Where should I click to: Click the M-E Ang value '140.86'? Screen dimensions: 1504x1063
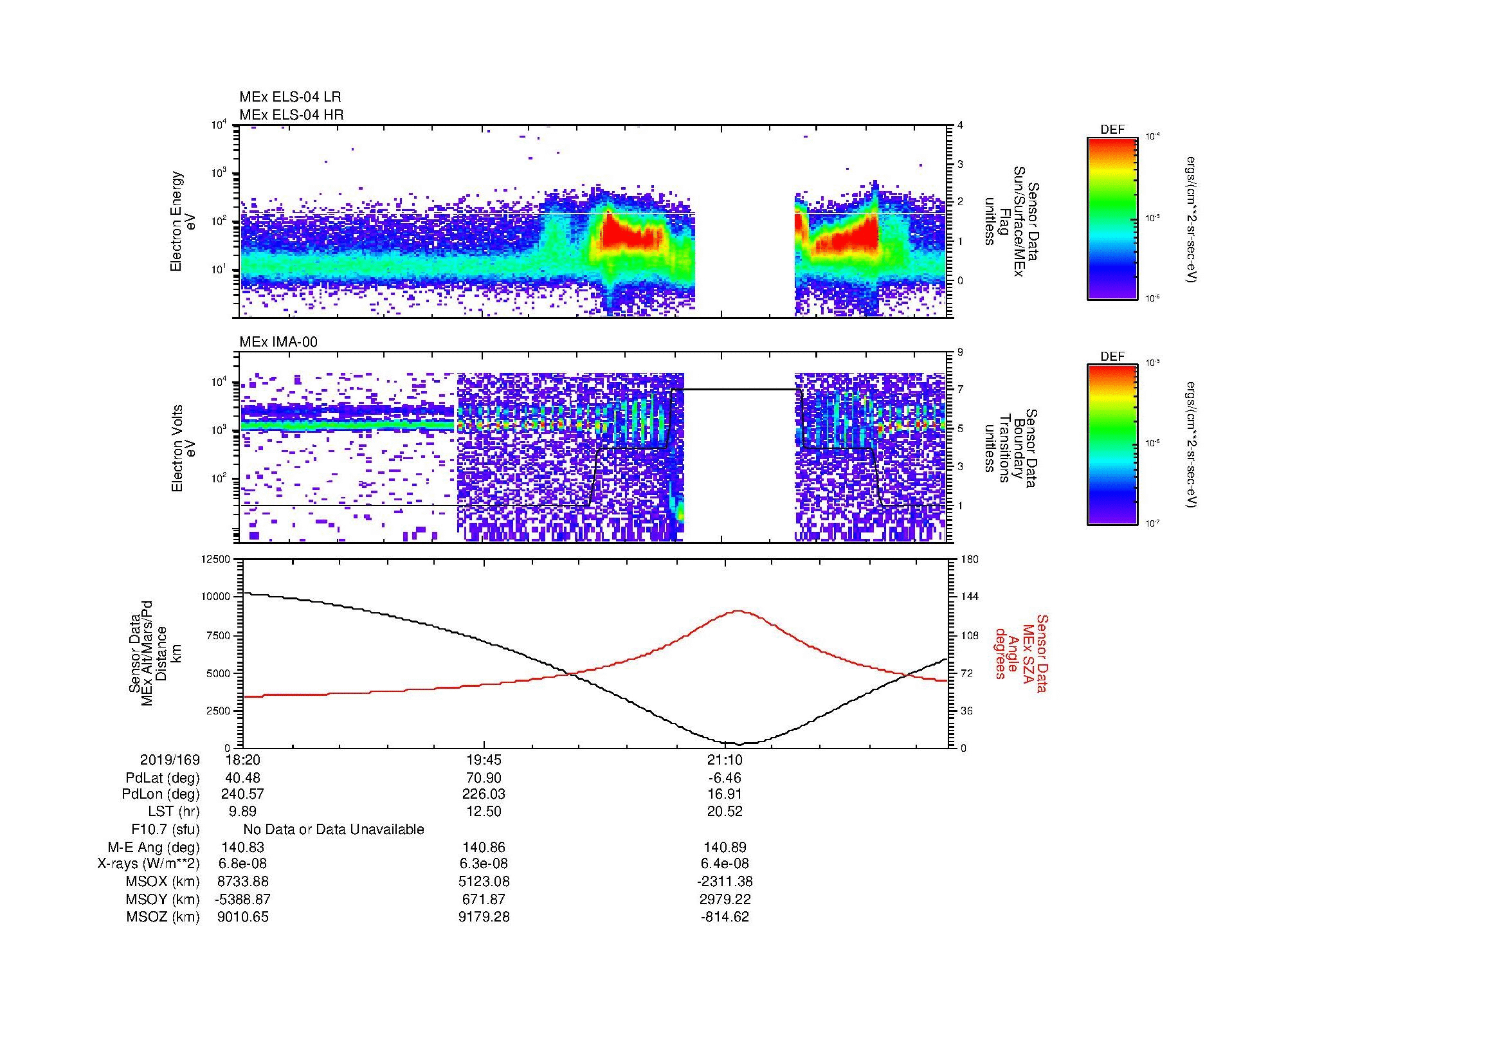point(484,848)
